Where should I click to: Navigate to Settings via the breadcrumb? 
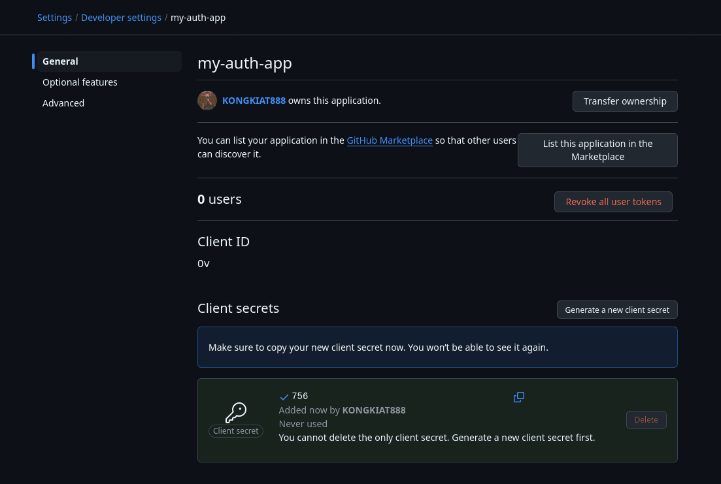pos(54,17)
